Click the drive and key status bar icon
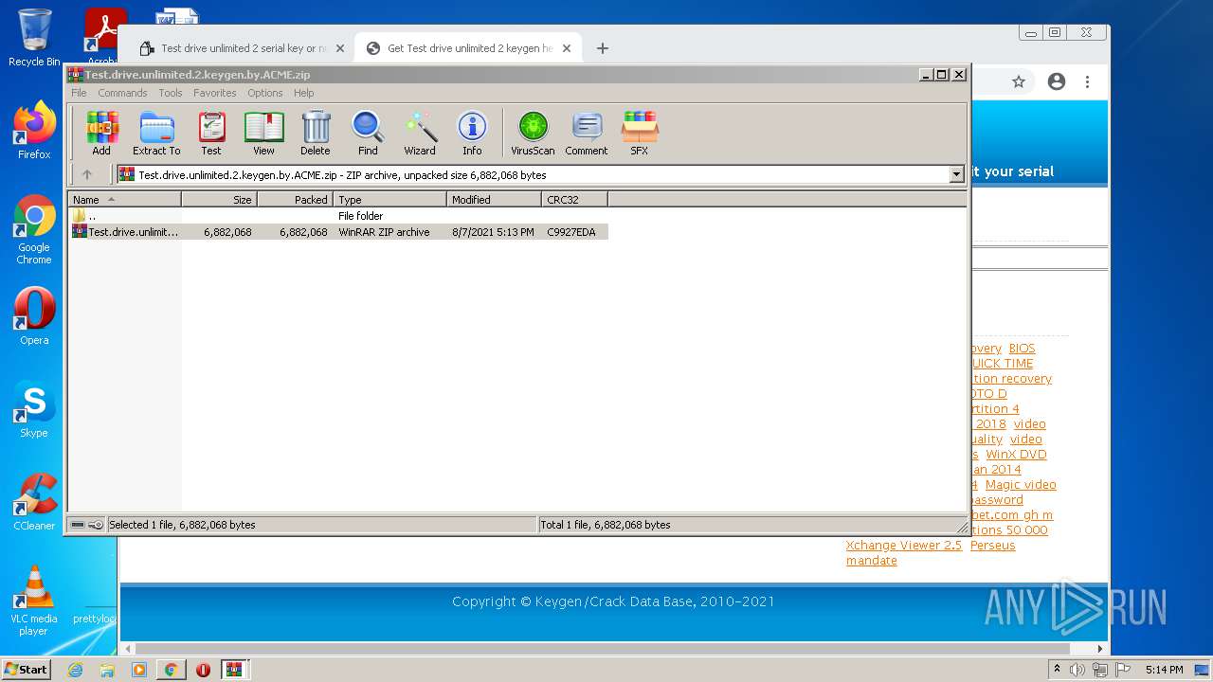The image size is (1213, 682). point(87,525)
